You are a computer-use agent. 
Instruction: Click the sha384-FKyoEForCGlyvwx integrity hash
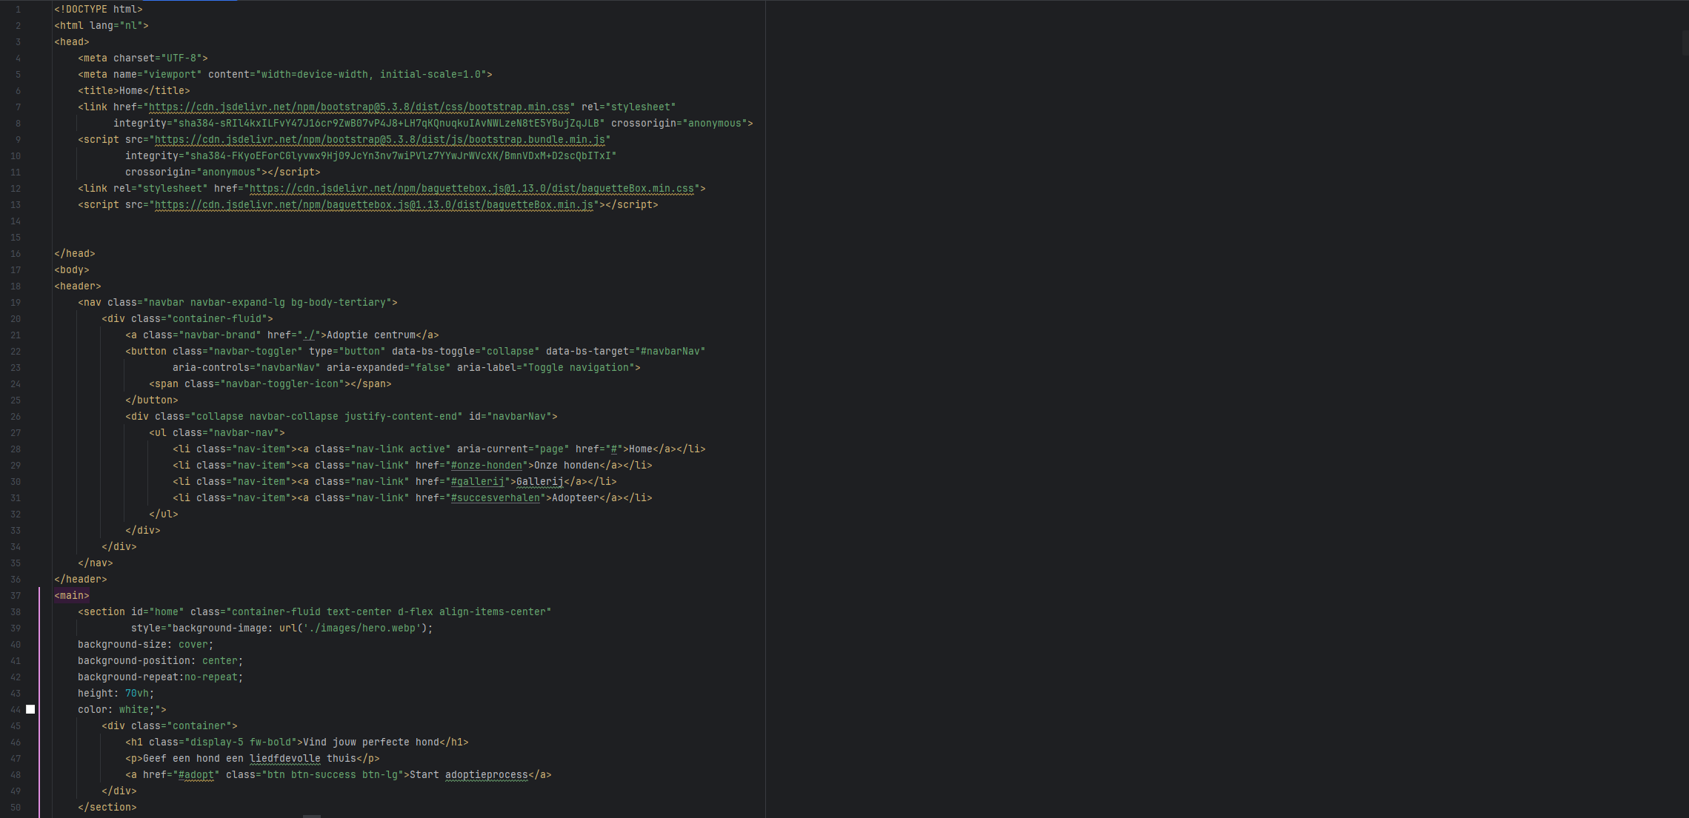pos(401,156)
